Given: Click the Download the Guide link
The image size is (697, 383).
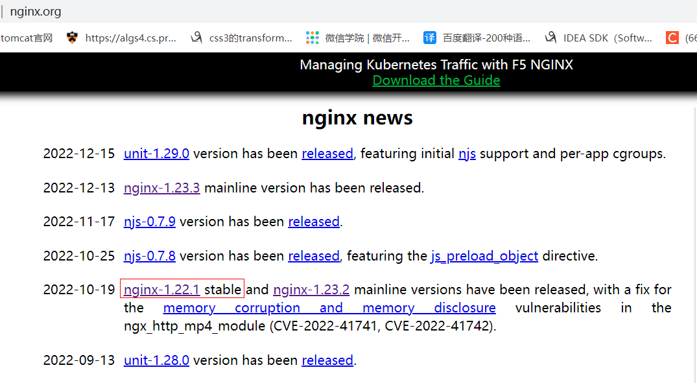Looking at the screenshot, I should pos(436,80).
